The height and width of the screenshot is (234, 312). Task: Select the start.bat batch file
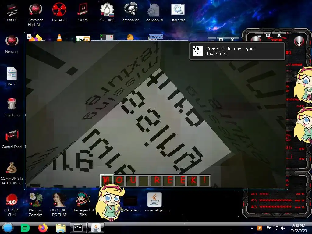coord(178,13)
